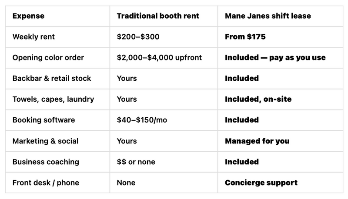
Task: Click Included — pay as you use
Action: (275, 58)
